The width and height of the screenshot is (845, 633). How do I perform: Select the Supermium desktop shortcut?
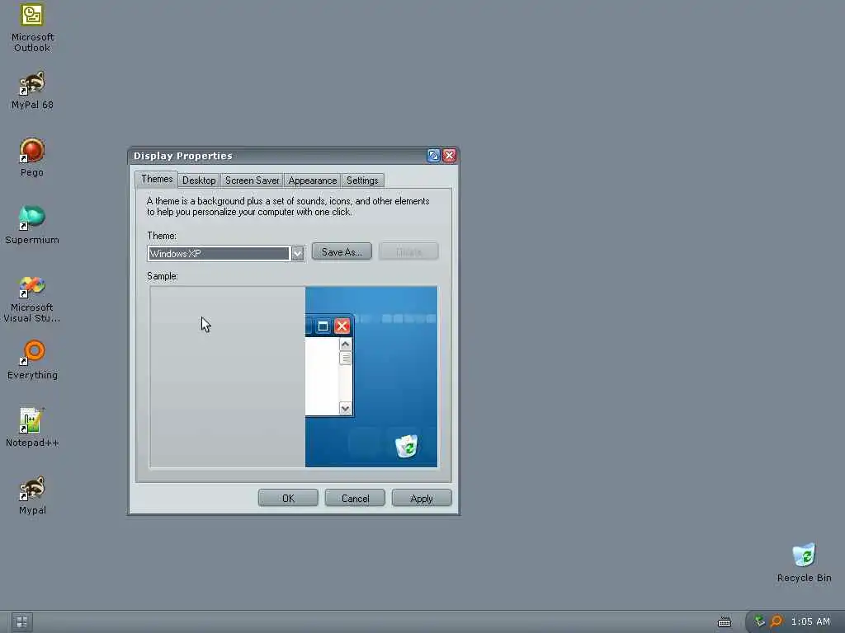click(x=32, y=225)
